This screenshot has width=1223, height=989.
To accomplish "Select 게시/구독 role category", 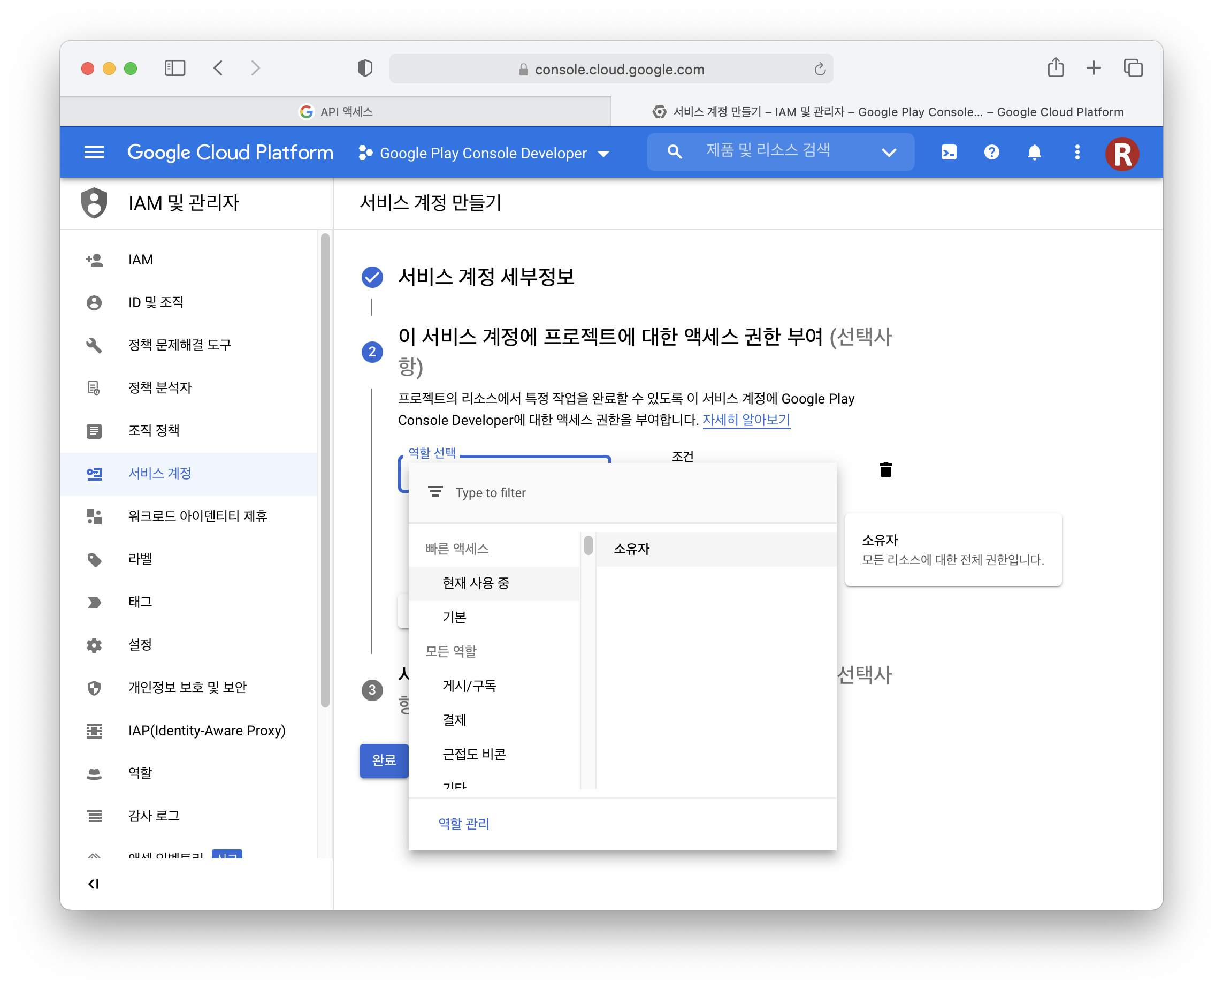I will pyautogui.click(x=469, y=686).
